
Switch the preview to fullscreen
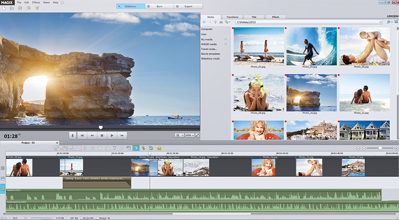[197, 136]
